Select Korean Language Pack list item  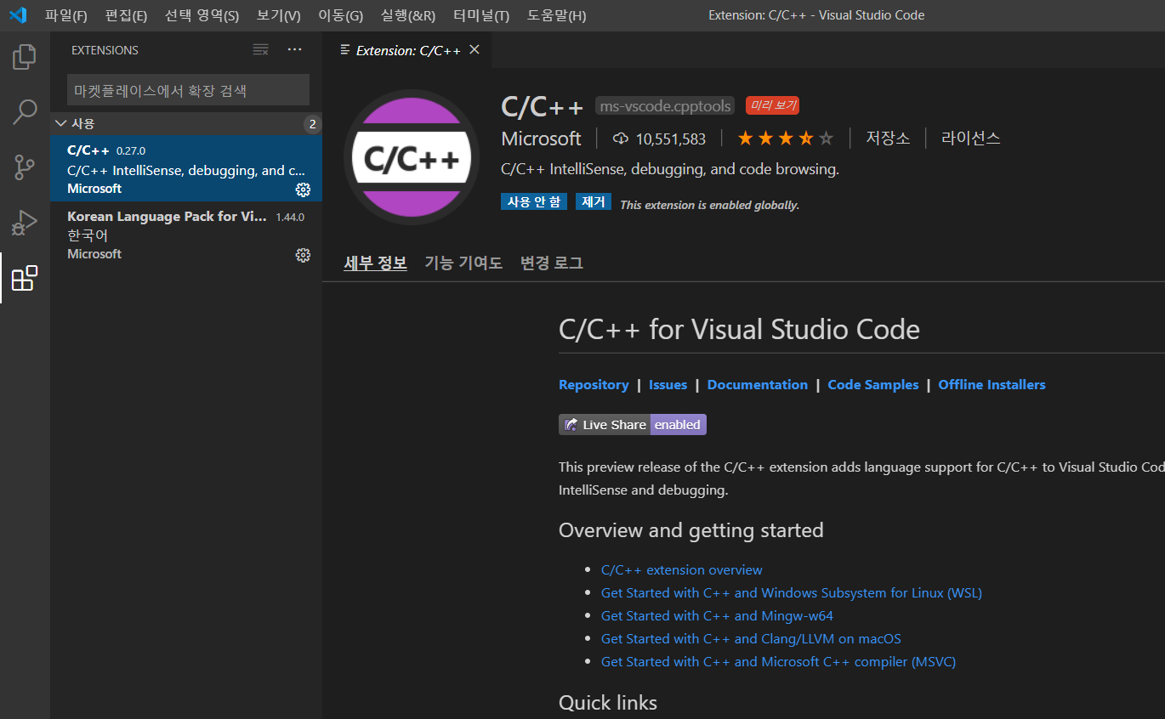[x=186, y=235]
